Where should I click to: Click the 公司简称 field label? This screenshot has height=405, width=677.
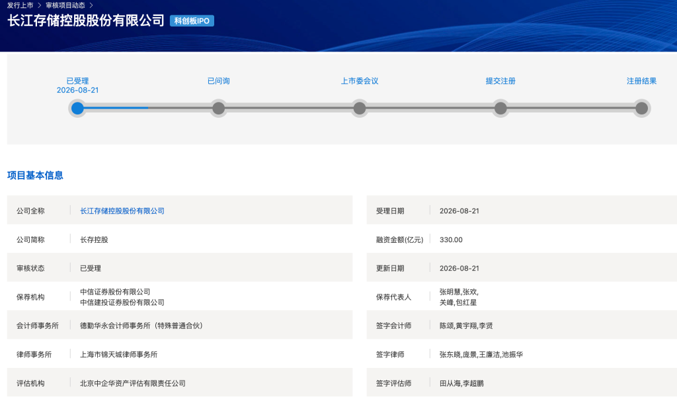coord(30,240)
